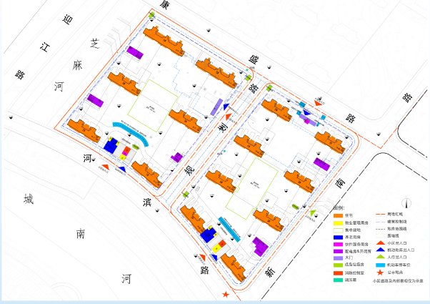Click the green triangle in the legend

point(381,258)
